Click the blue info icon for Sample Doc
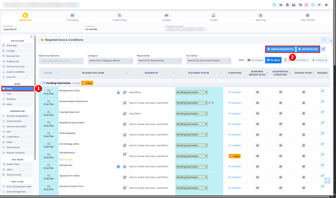 point(118,167)
